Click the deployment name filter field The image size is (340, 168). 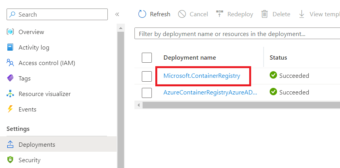tap(236, 34)
